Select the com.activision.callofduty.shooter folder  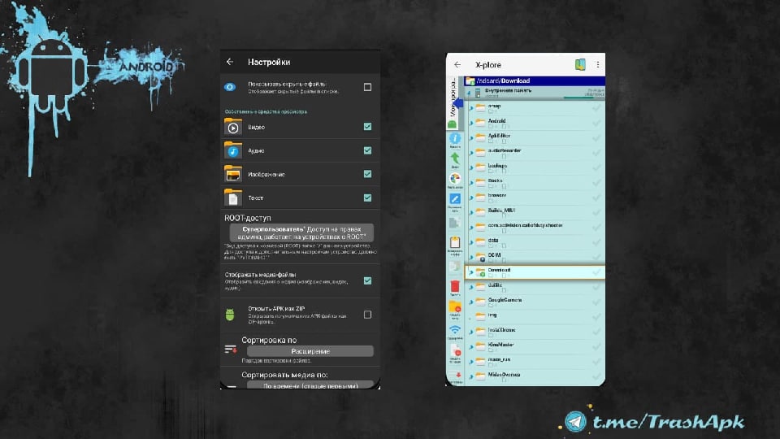535,228
